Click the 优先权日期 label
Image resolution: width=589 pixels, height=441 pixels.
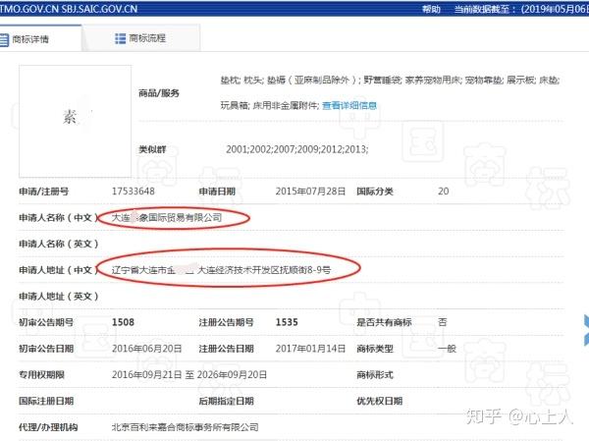(379, 401)
